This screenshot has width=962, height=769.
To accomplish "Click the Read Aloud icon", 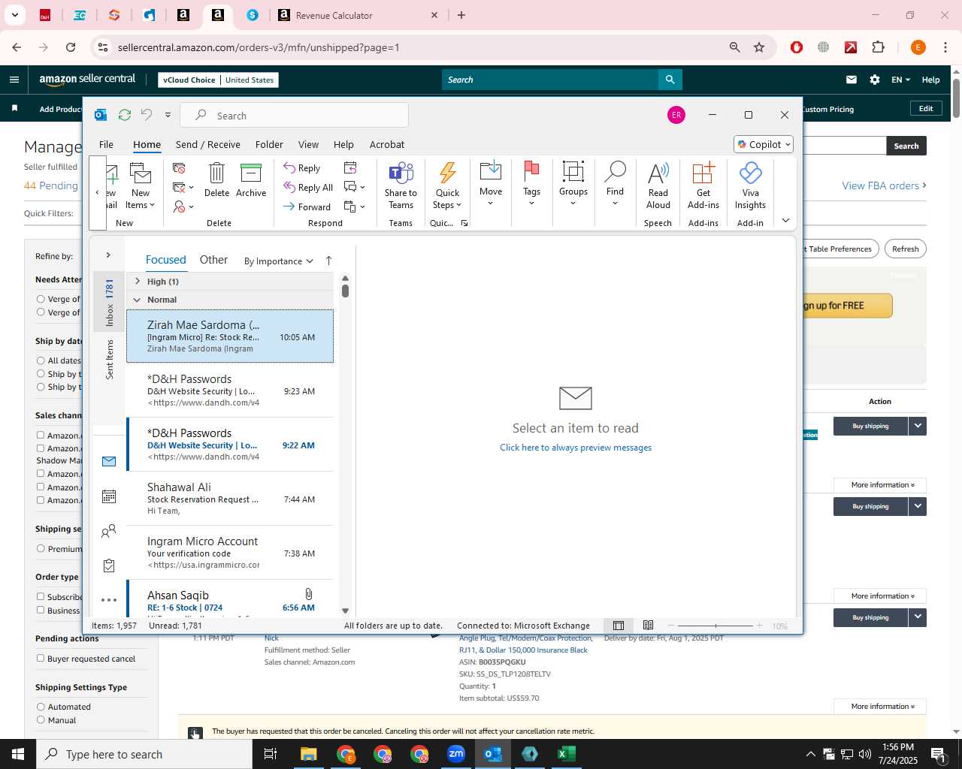I will tap(658, 185).
